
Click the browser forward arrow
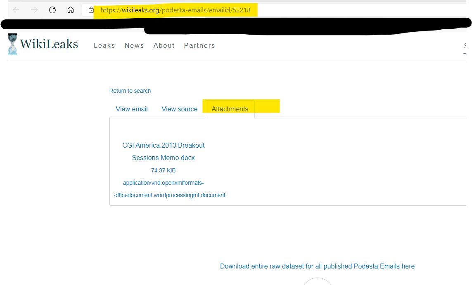click(x=34, y=10)
